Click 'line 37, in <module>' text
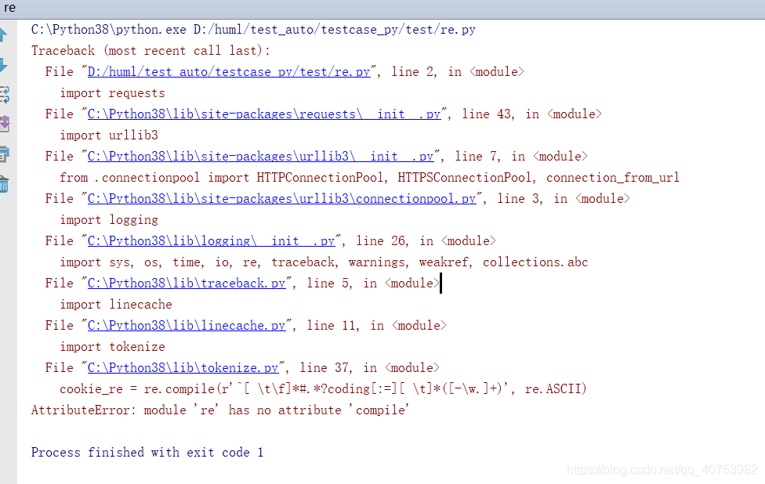The width and height of the screenshot is (765, 484). (x=369, y=368)
